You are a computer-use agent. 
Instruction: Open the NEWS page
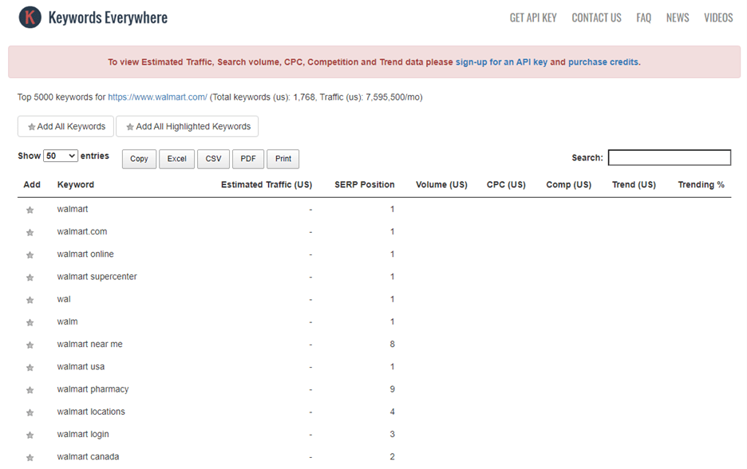[x=678, y=18]
